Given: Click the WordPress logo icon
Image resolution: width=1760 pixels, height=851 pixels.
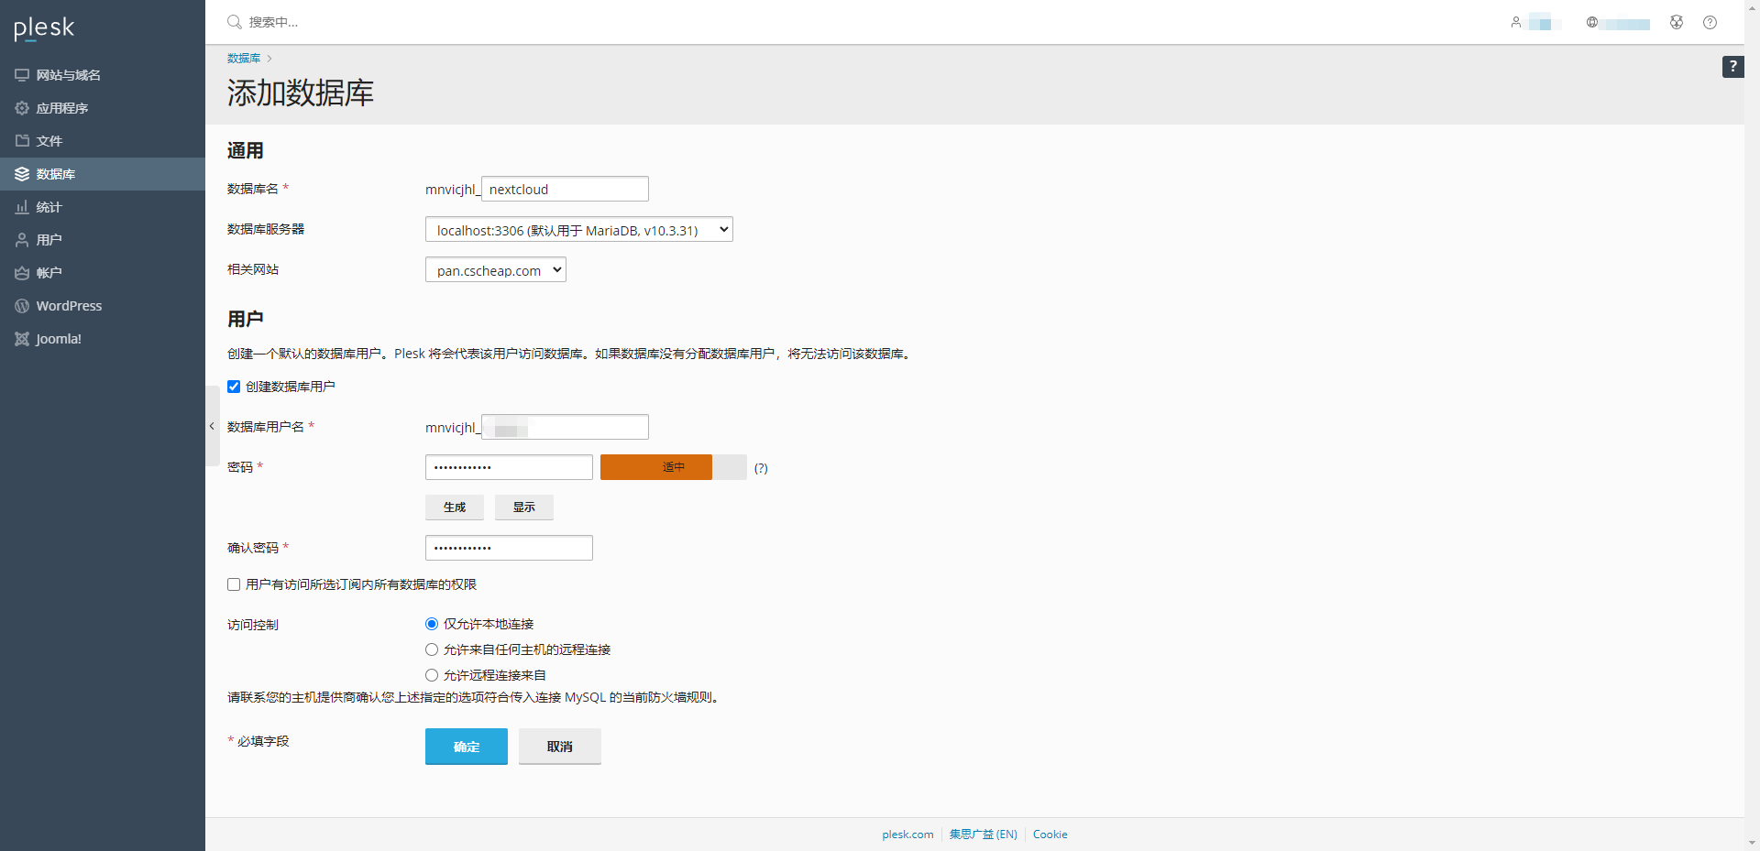Looking at the screenshot, I should (x=22, y=306).
